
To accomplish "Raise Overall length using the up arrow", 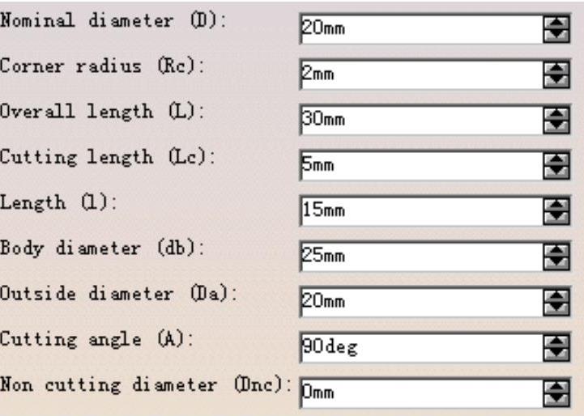I will point(556,116).
